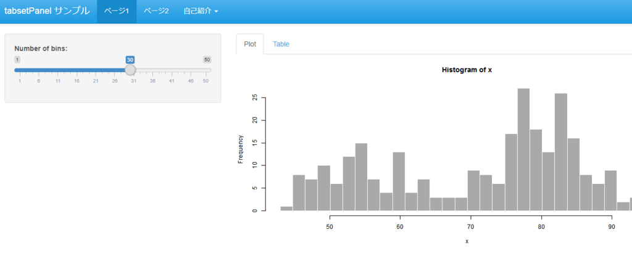Click the Number of bins label

tap(41, 48)
